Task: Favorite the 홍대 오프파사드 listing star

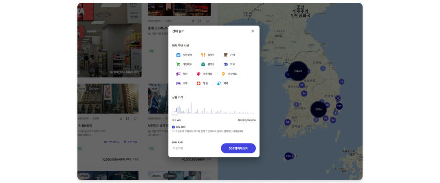Action: tap(193, 21)
